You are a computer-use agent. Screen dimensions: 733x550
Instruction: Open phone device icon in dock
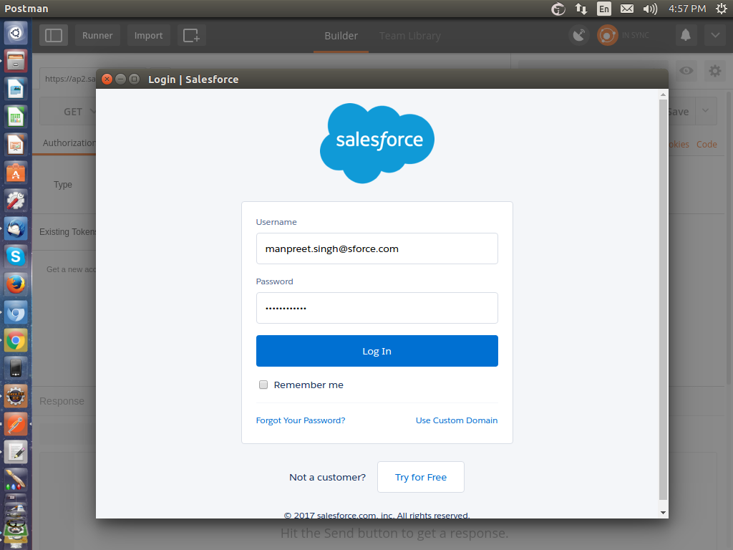point(16,369)
